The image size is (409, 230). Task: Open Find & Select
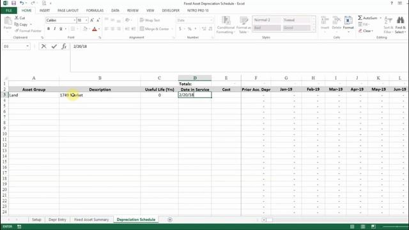pyautogui.click(x=401, y=25)
